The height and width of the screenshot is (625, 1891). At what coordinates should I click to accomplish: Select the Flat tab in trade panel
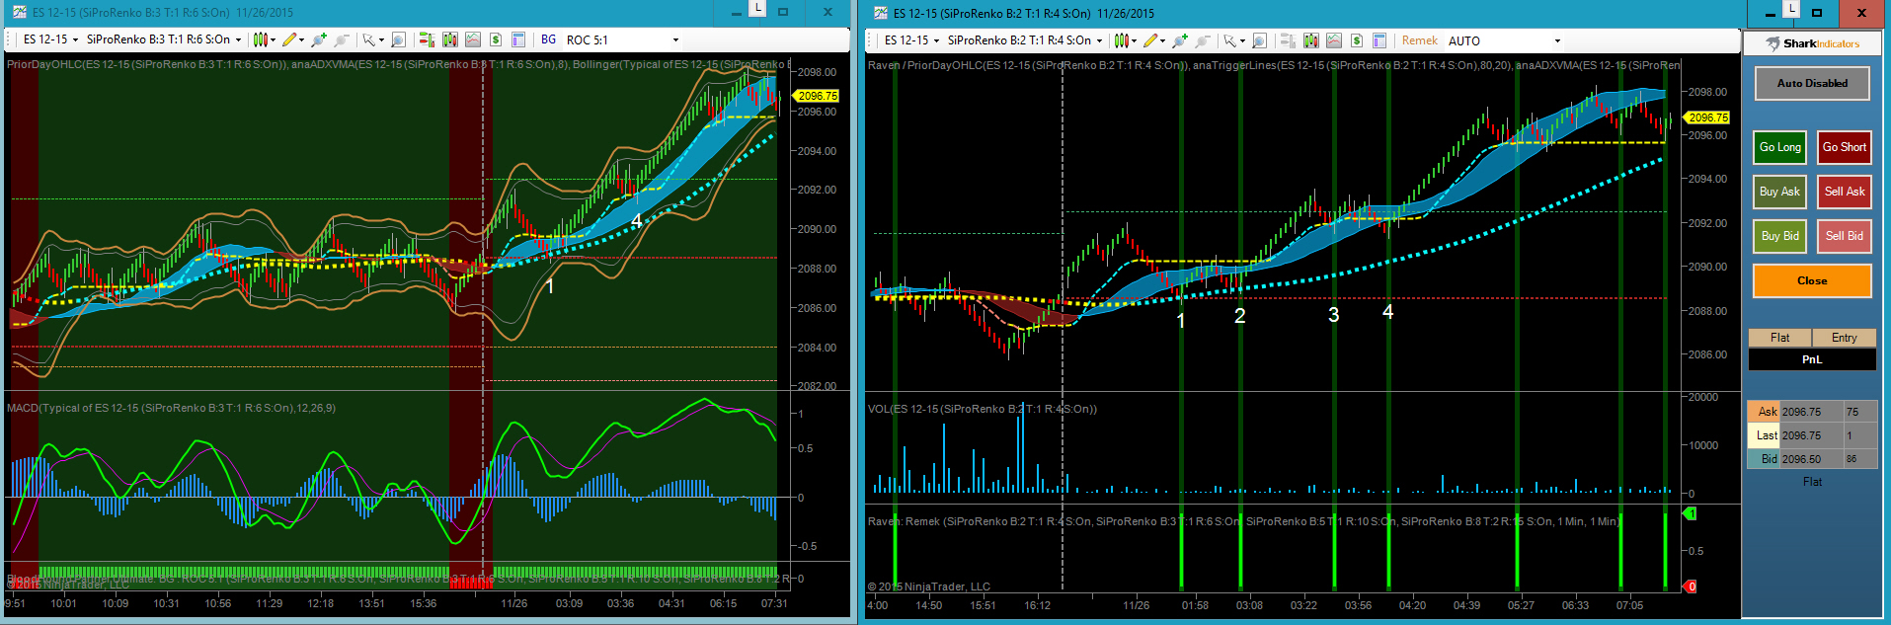(x=1779, y=338)
